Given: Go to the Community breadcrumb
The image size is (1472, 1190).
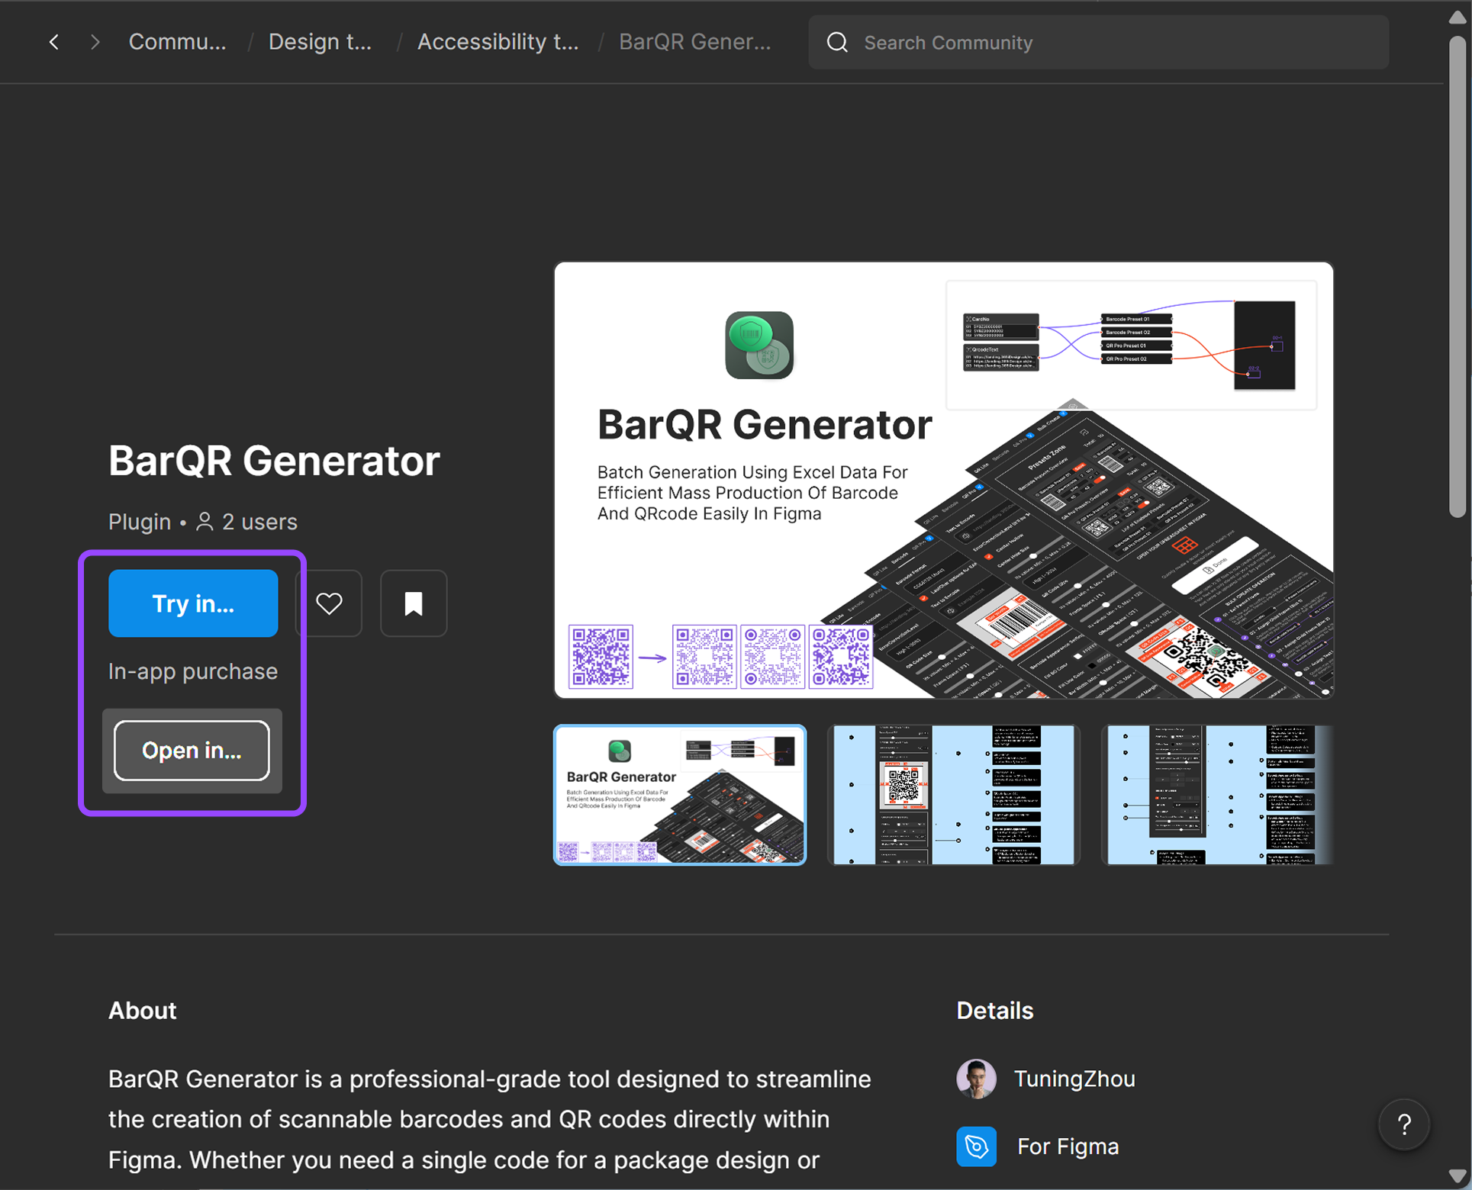Looking at the screenshot, I should 177,42.
